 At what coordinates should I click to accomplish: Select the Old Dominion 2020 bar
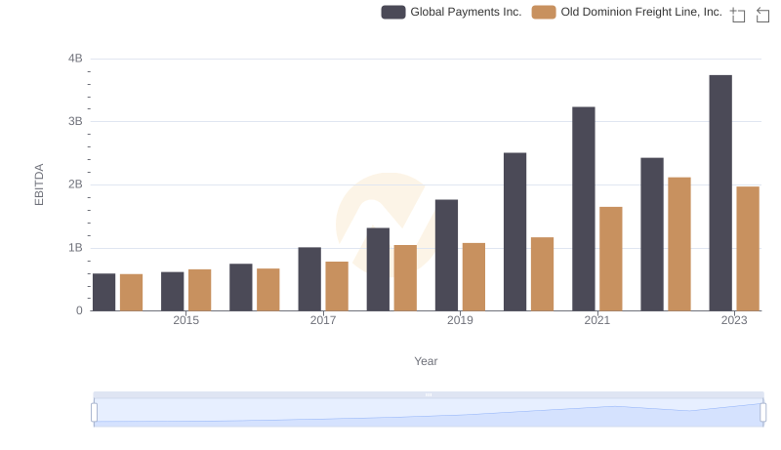pyautogui.click(x=543, y=274)
